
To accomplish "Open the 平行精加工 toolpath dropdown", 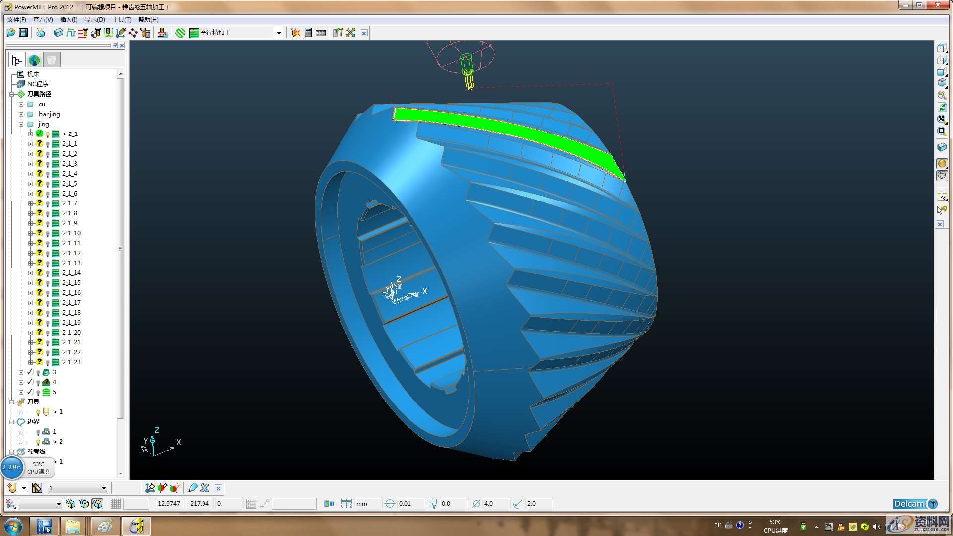I will (x=279, y=33).
